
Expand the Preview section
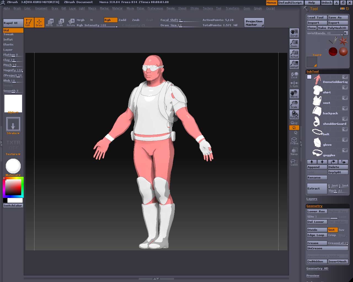(x=313, y=276)
